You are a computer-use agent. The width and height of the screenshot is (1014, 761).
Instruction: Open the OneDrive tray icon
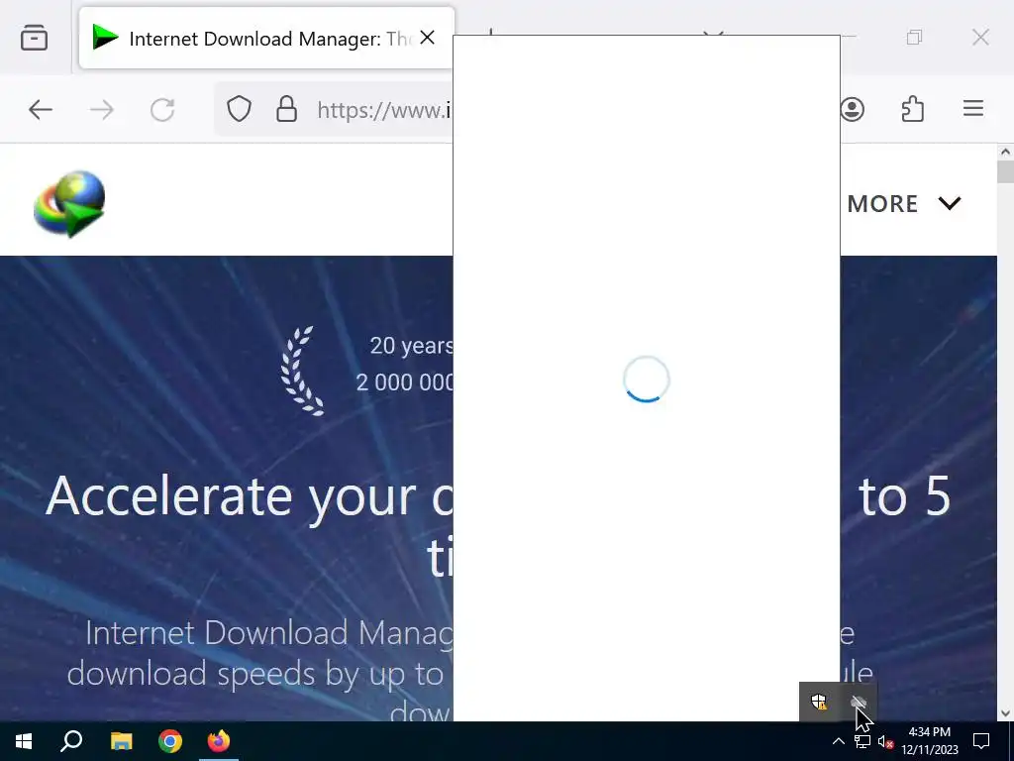point(859,703)
